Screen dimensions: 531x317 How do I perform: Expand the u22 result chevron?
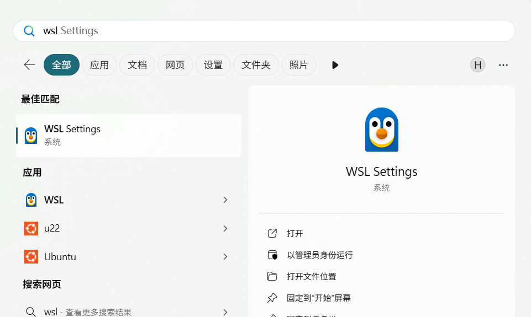click(225, 228)
